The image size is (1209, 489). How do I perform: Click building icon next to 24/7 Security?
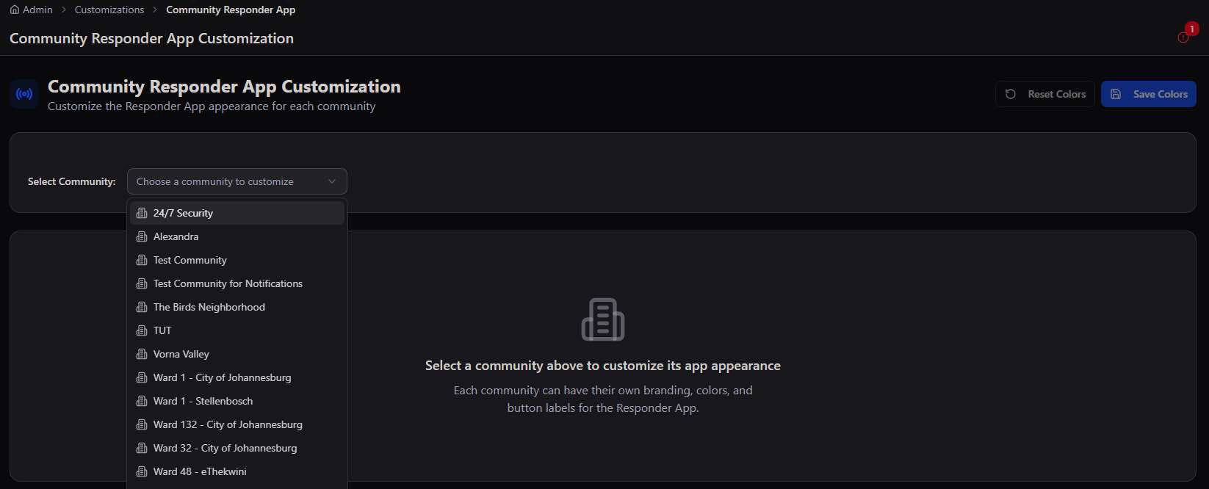click(x=142, y=213)
